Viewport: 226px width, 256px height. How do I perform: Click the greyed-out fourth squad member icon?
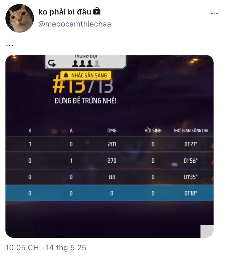click(x=97, y=64)
